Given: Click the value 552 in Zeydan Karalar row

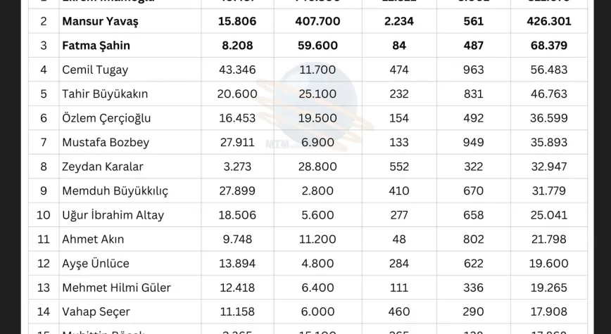Looking at the screenshot, I should pyautogui.click(x=399, y=167).
